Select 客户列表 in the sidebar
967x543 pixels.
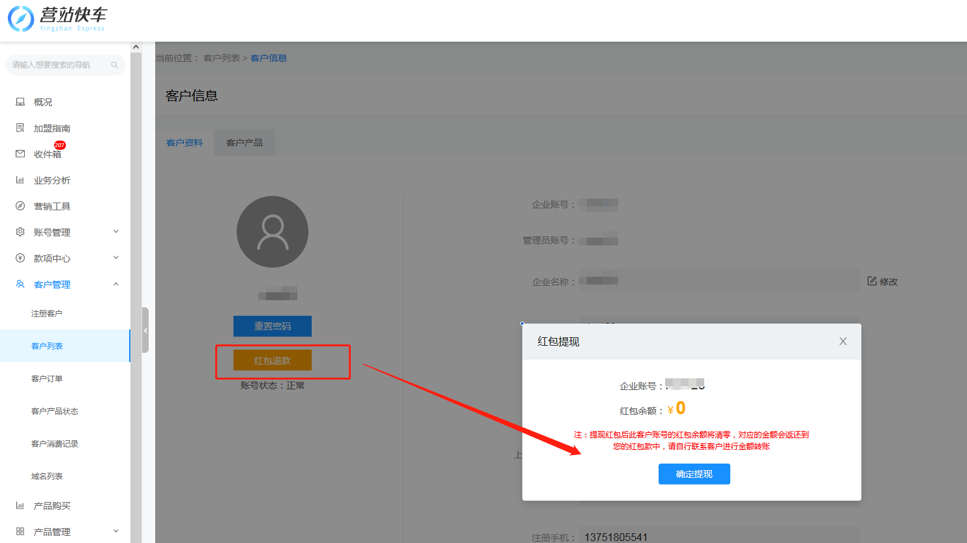(x=65, y=346)
